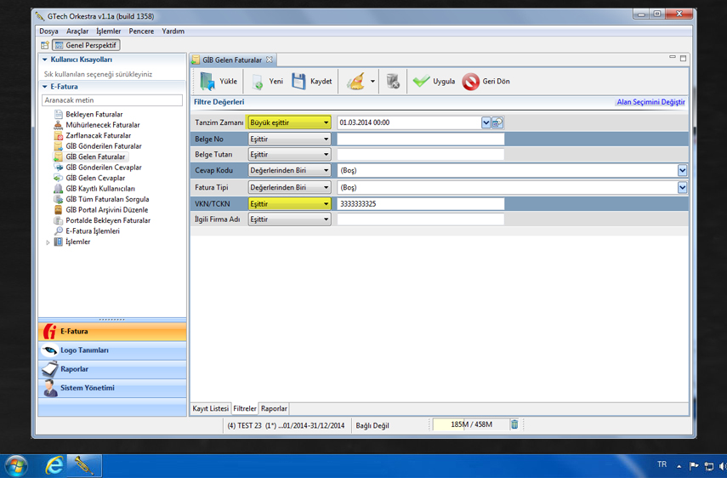Open Tanzim Zamanı operator dropdown
The height and width of the screenshot is (478, 727).
click(x=289, y=122)
